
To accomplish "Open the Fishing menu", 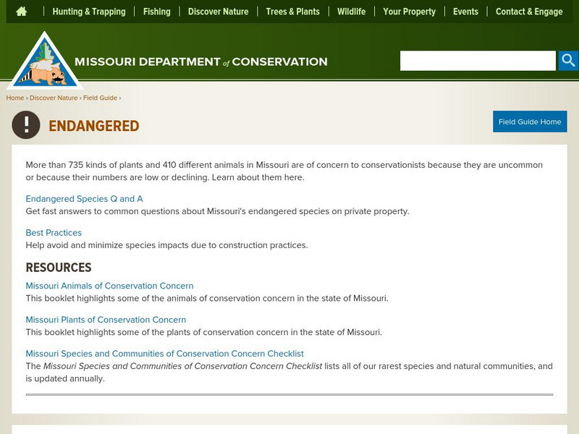I will [157, 12].
